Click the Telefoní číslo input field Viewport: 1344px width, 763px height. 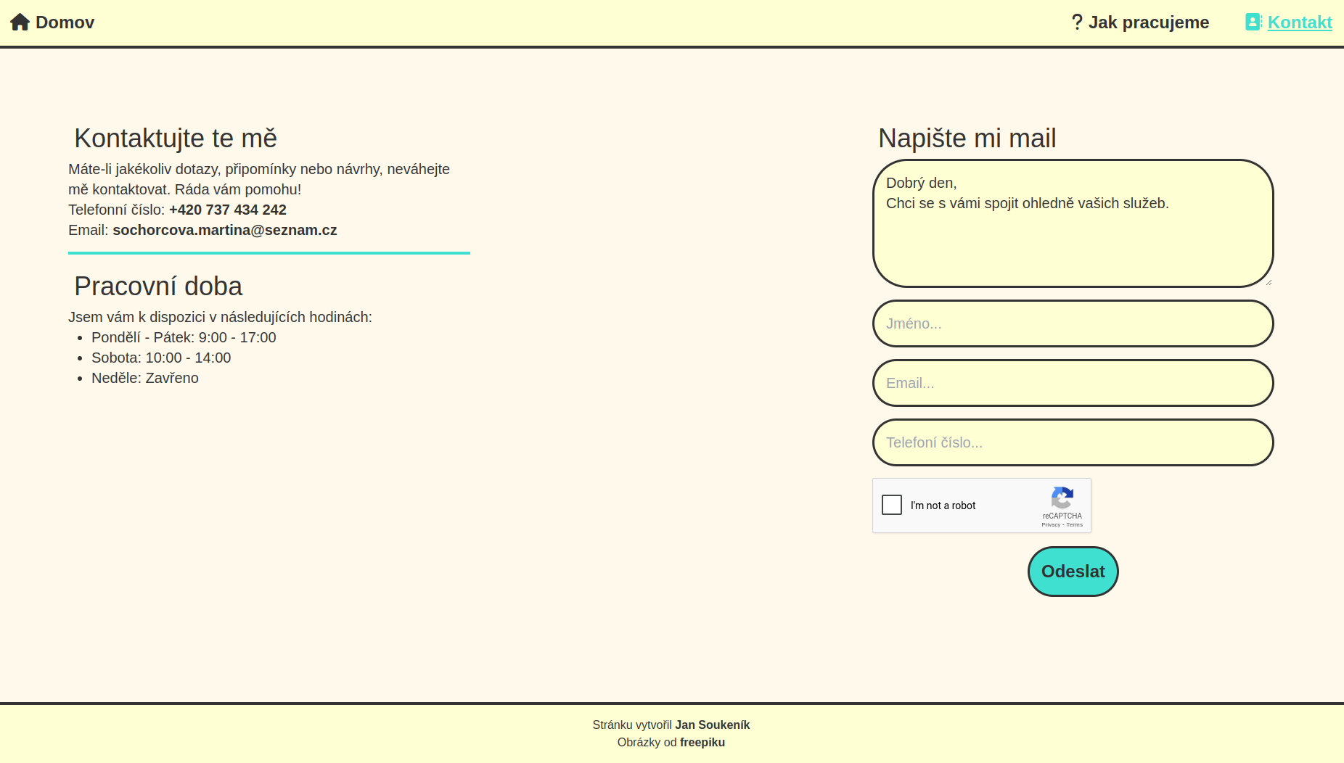tap(1073, 442)
